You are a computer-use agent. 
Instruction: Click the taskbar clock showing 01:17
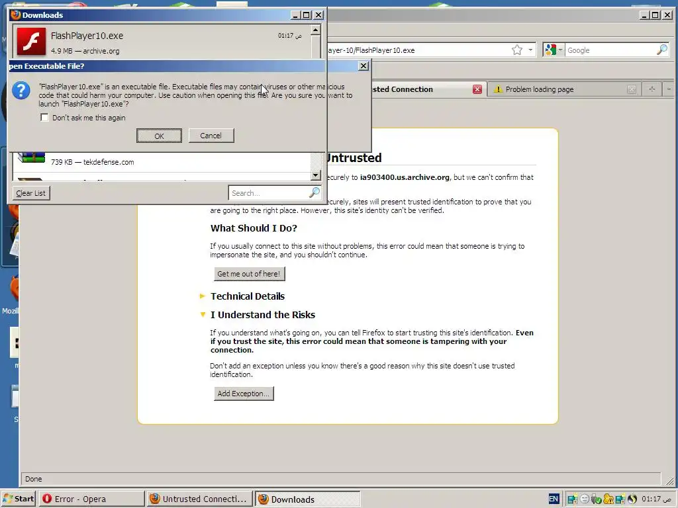(x=656, y=499)
